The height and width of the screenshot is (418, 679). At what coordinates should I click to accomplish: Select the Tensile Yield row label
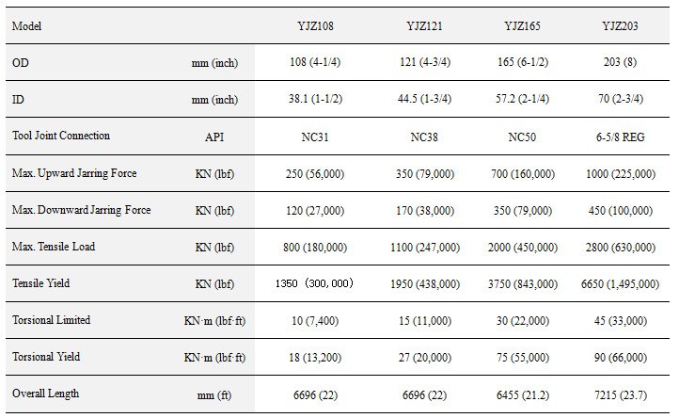[40, 283]
